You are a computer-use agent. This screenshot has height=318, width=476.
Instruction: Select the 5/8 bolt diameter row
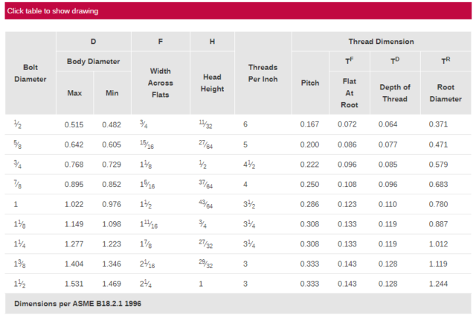tap(238, 144)
